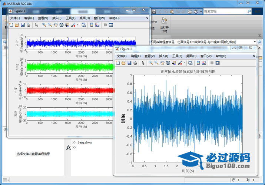Insert Colorbar icon in Figure 1 toolbar
Image resolution: width=265 pixels, height=185 pixels.
[92, 25]
